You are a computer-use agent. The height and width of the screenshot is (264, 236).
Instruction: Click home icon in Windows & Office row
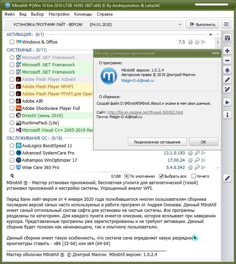coord(190,42)
